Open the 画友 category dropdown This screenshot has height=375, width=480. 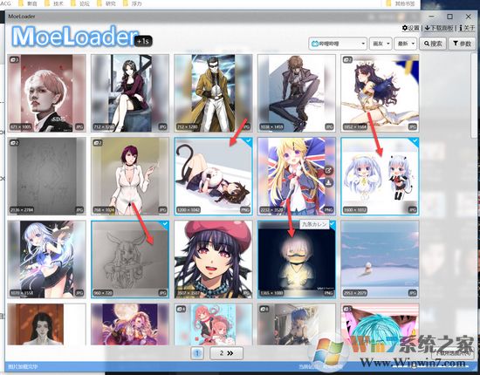(381, 44)
